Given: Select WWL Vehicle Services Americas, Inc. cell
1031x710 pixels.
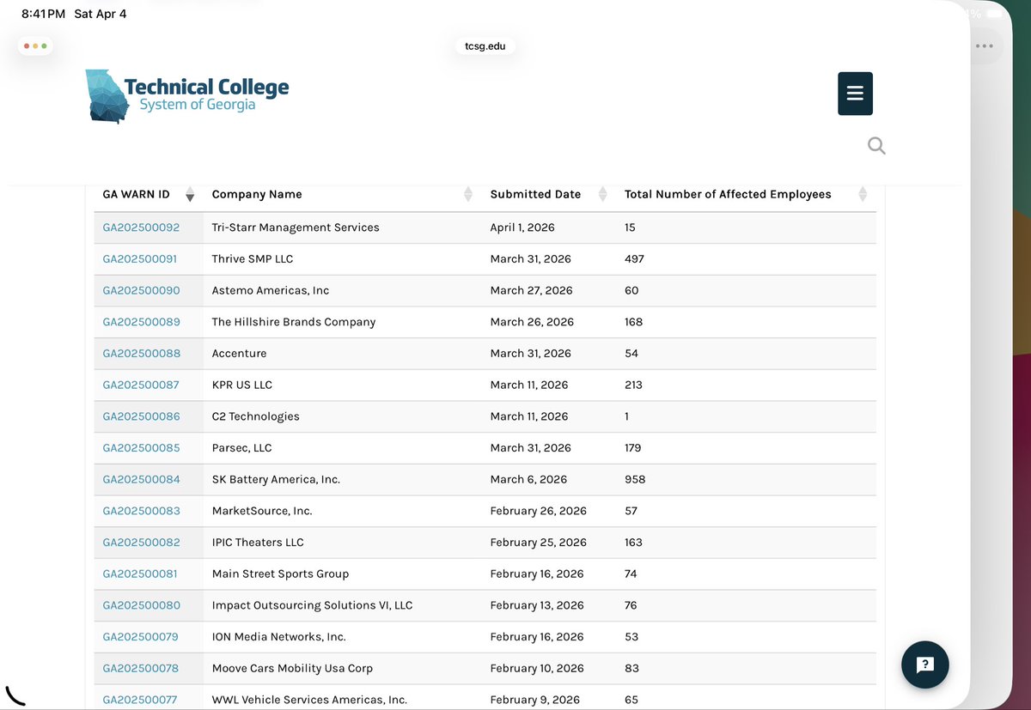Looking at the screenshot, I should tap(343, 697).
